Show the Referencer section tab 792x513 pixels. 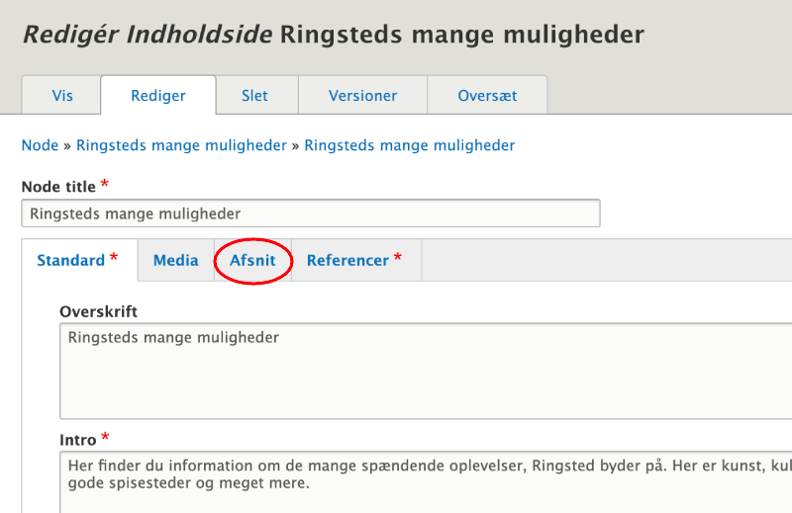[x=347, y=261]
